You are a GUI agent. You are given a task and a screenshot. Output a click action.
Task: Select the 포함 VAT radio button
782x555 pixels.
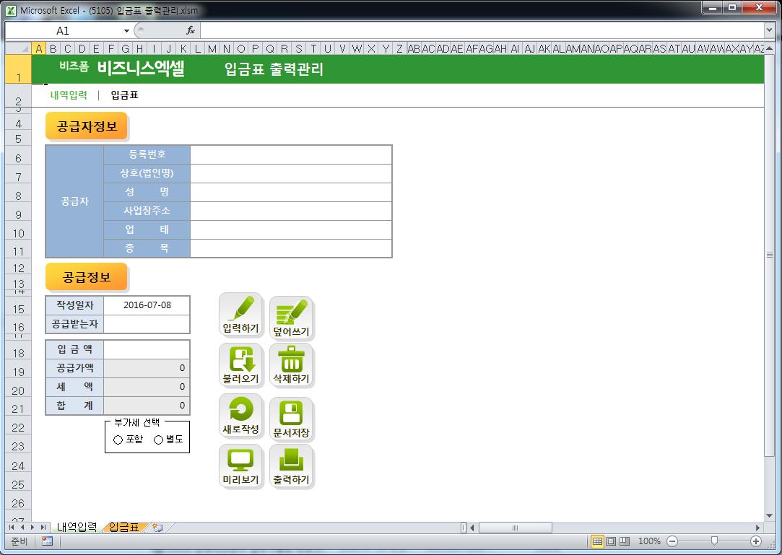(x=118, y=440)
